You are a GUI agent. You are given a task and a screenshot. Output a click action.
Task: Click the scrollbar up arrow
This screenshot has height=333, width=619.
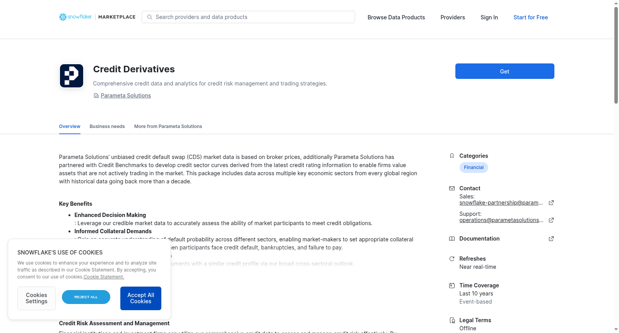[616, 3]
